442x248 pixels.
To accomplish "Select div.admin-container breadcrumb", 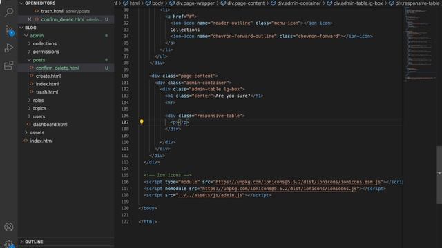I will 299,3.
